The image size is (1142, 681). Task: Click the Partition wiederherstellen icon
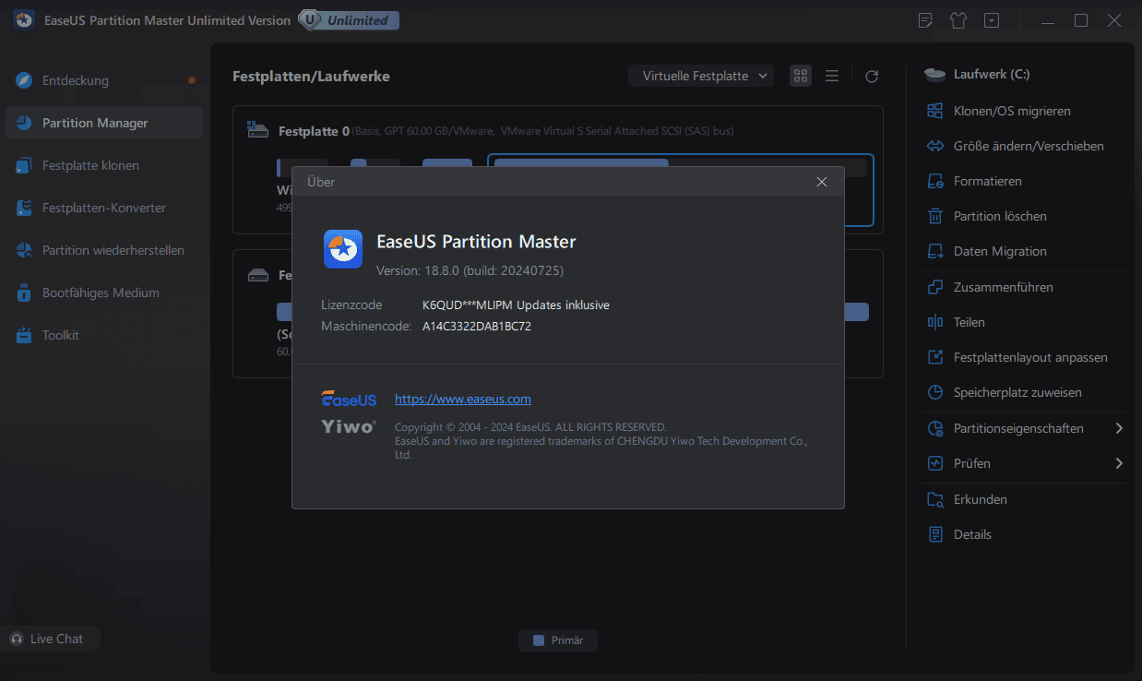24,250
